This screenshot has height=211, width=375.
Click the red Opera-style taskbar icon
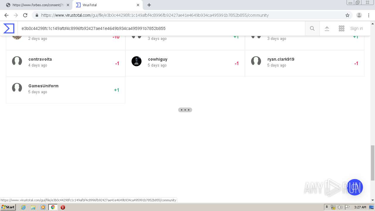(63, 207)
